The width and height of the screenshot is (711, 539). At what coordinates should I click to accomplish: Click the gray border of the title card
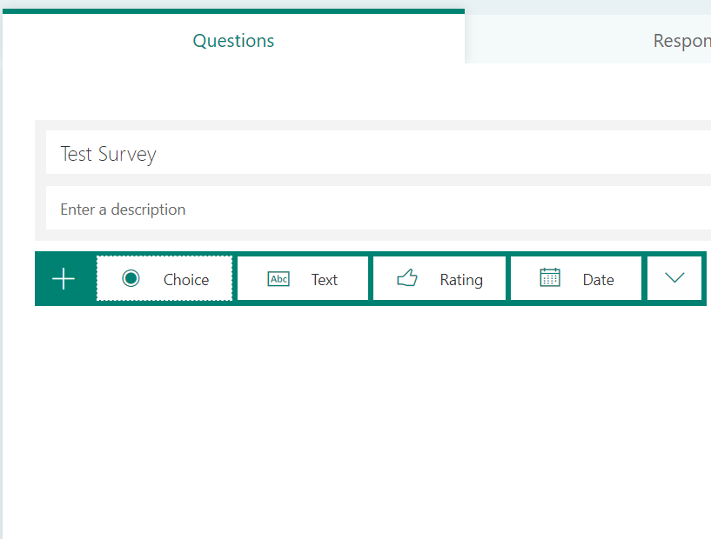[40, 181]
